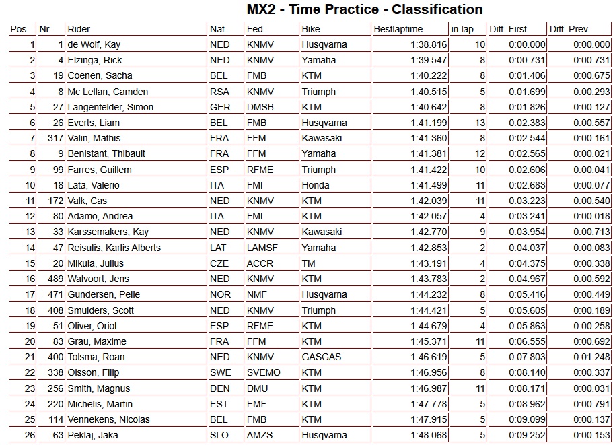
Task: Click the Diff. Prev. column header
Action: click(569, 29)
